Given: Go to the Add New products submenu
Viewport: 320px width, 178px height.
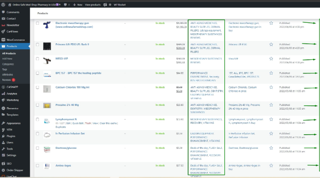Looking at the screenshot, I should click(x=7, y=59).
